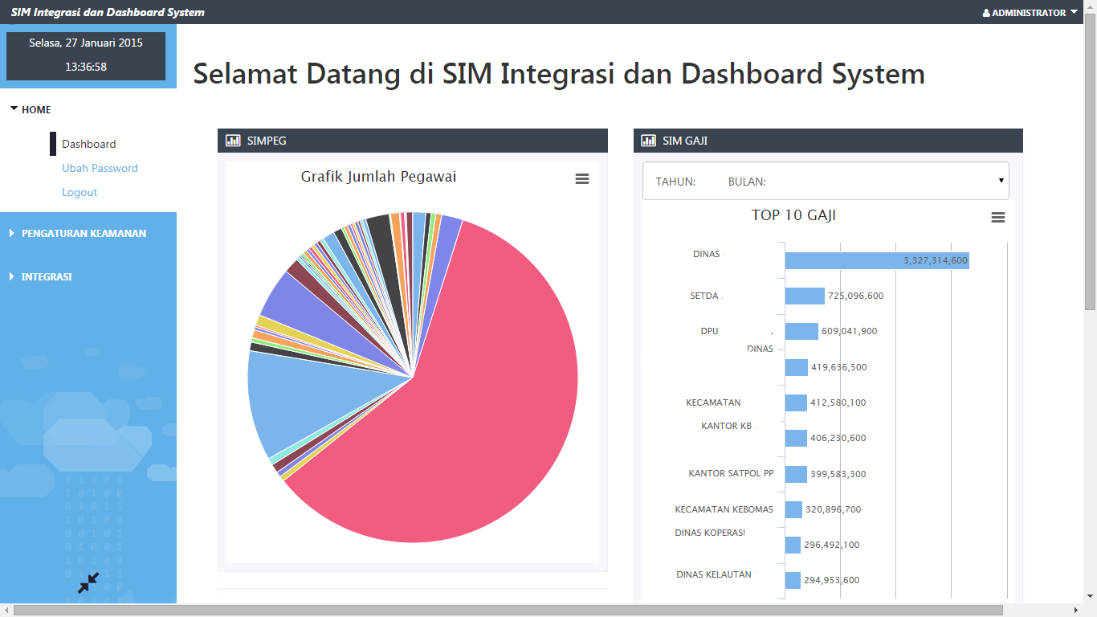Screen dimensions: 1097x617
Task: Expand the PENGATURAN KEAMANAN menu
Action: [84, 233]
